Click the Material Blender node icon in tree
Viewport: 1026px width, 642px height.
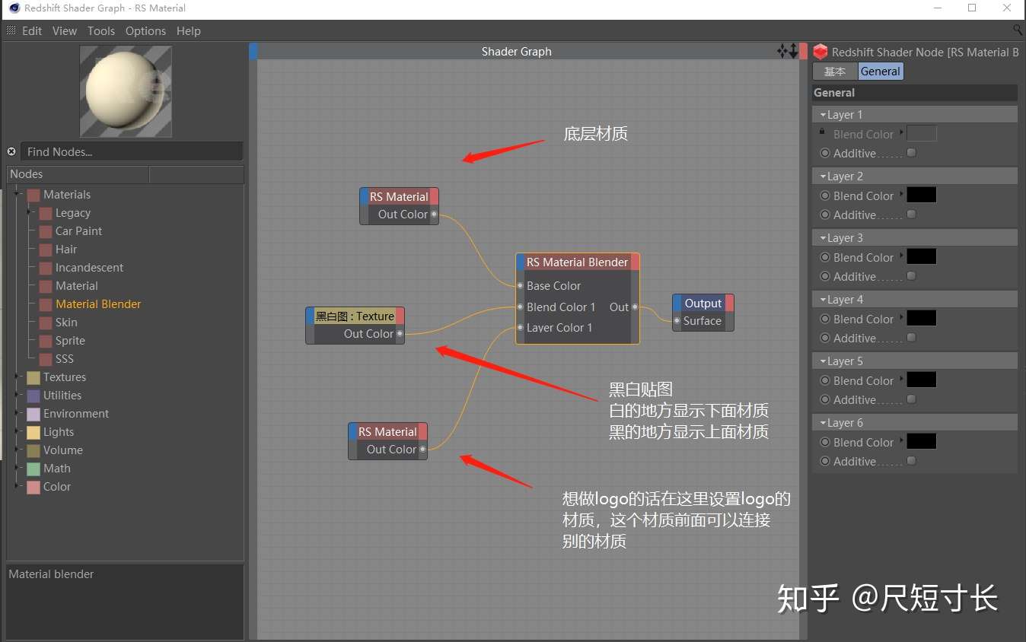(x=46, y=304)
